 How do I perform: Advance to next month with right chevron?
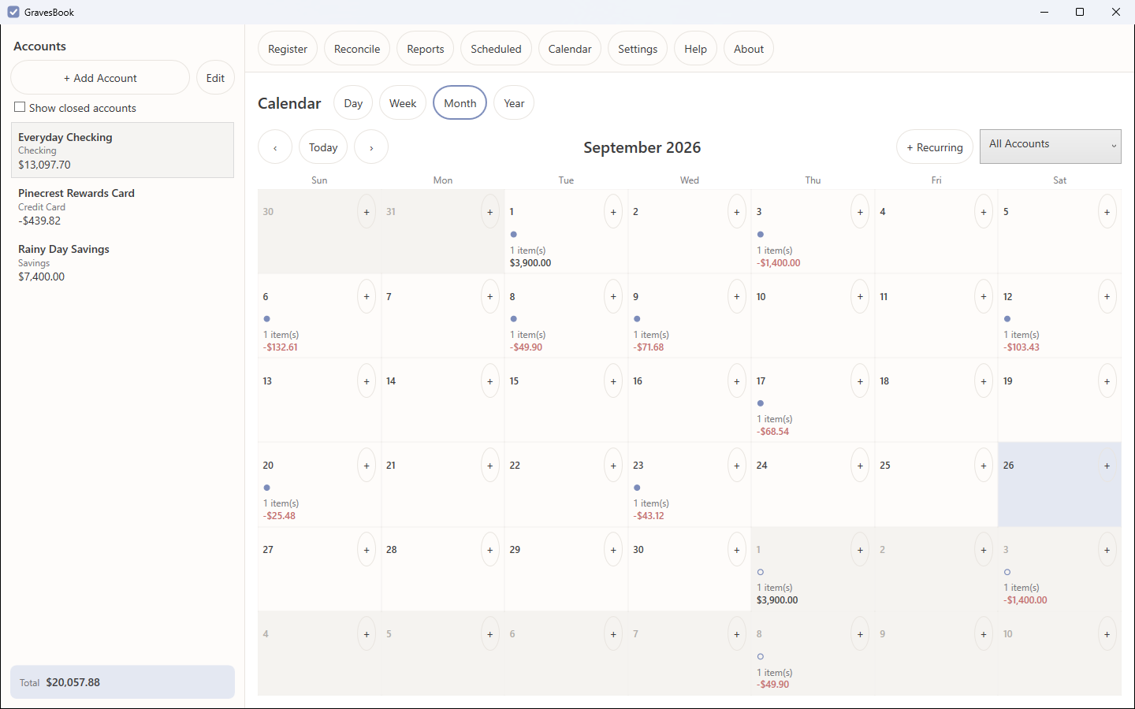(371, 147)
